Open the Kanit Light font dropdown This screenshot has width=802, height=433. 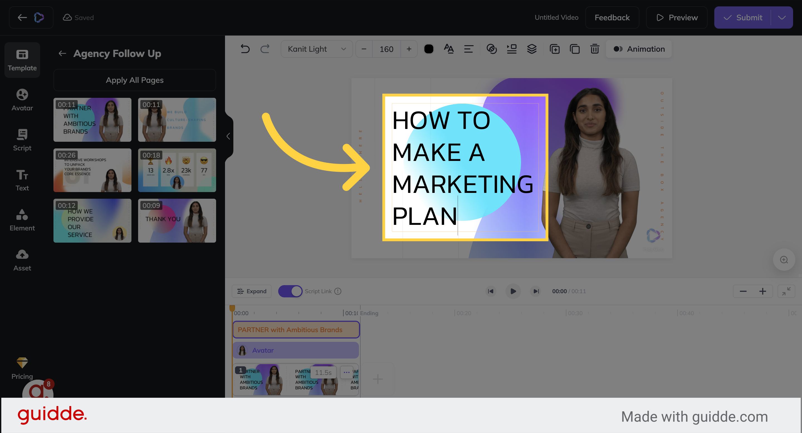tap(316, 49)
